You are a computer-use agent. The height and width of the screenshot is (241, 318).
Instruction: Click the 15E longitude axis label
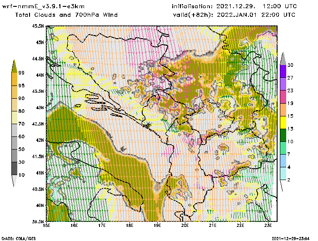[x=47, y=226]
